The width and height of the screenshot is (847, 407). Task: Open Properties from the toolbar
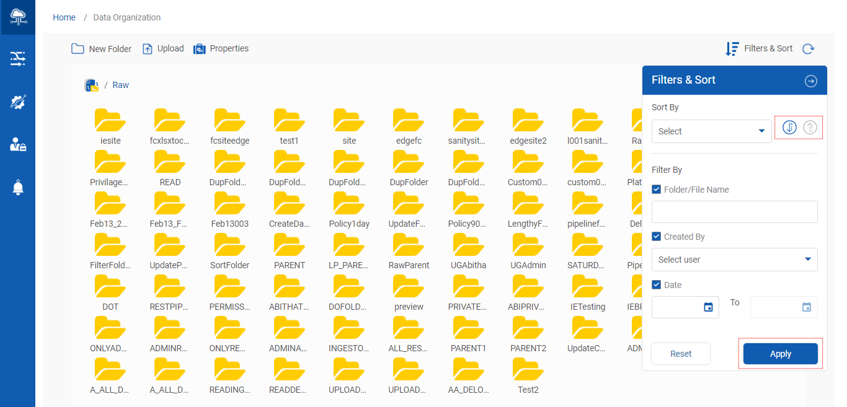click(x=221, y=49)
